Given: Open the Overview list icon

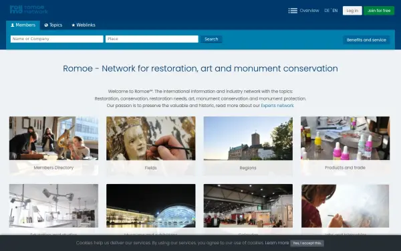Looking at the screenshot, I should (293, 11).
